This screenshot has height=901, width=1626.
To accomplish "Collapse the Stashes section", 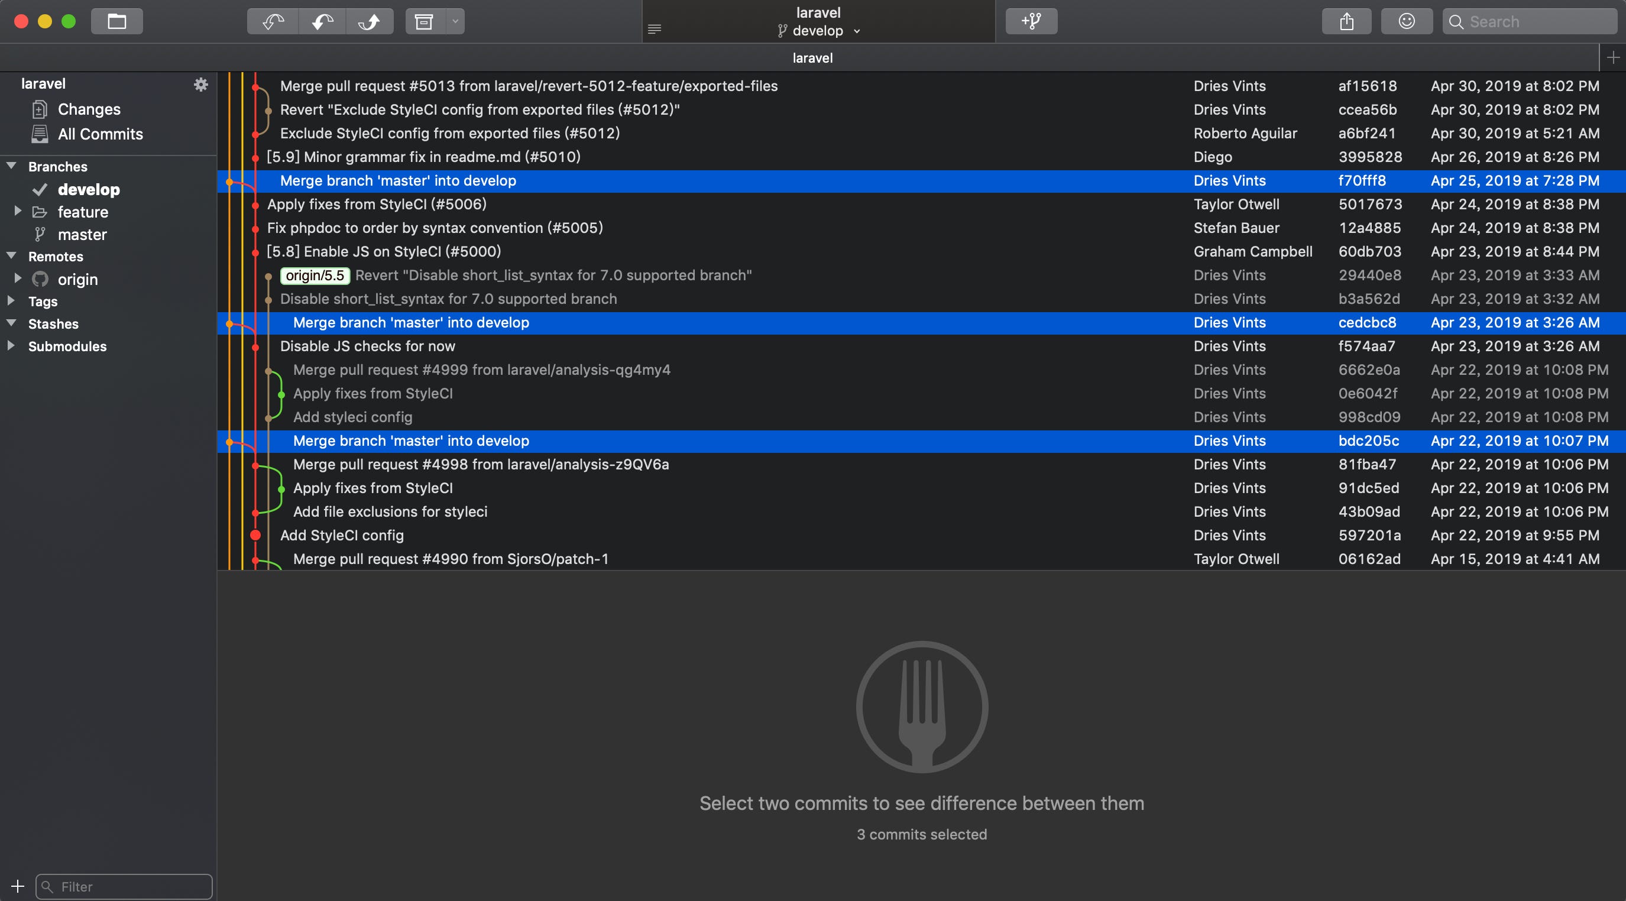I will coord(11,323).
